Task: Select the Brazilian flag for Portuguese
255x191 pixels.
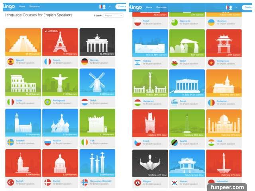Action: pyautogui.click(x=48, y=102)
